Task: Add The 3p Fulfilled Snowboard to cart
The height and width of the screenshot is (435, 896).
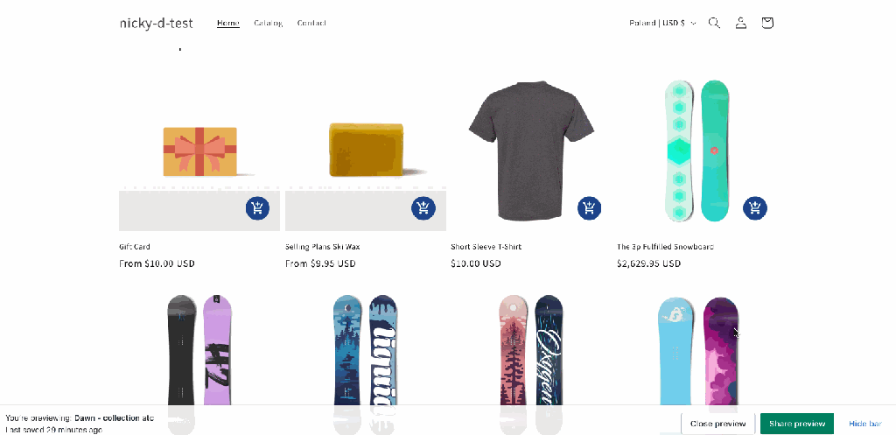Action: [755, 208]
